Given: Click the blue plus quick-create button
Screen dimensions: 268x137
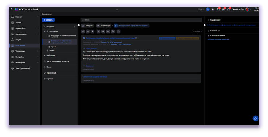Looking at the screenshot, I should tap(208, 9).
